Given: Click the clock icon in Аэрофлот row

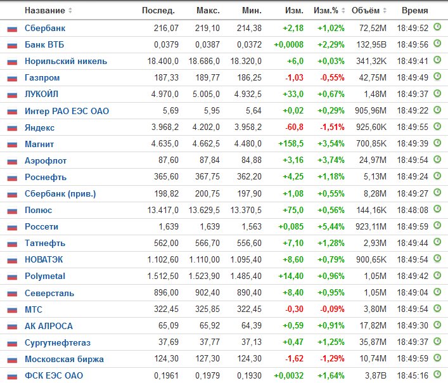Looking at the screenshot, I should 437,159.
